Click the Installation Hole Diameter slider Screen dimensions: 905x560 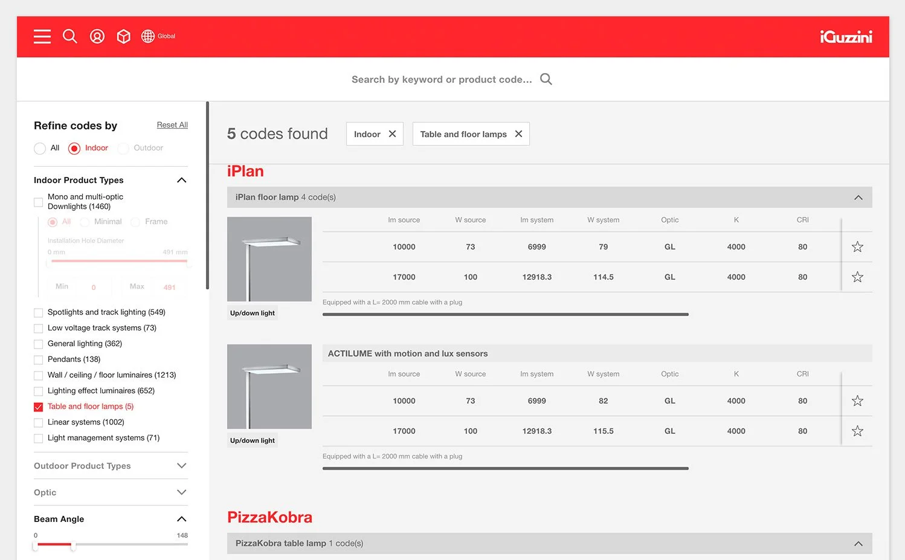tap(118, 262)
